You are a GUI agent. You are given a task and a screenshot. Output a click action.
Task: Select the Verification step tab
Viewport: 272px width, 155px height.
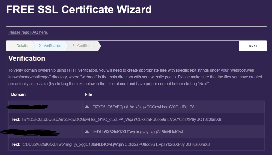(50, 46)
